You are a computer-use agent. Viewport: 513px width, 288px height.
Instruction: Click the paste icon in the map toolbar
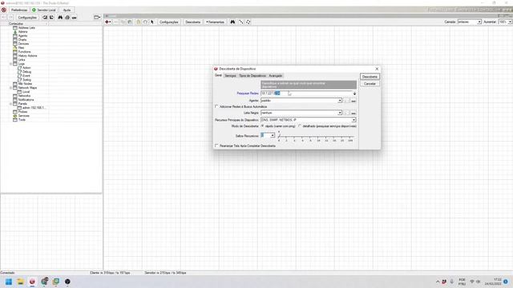click(x=130, y=22)
